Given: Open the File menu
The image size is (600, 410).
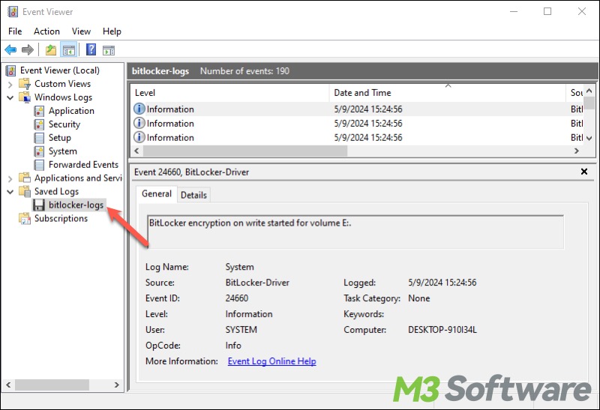Looking at the screenshot, I should [15, 31].
